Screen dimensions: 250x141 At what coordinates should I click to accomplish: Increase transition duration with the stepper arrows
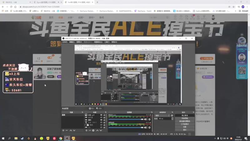[172, 118]
